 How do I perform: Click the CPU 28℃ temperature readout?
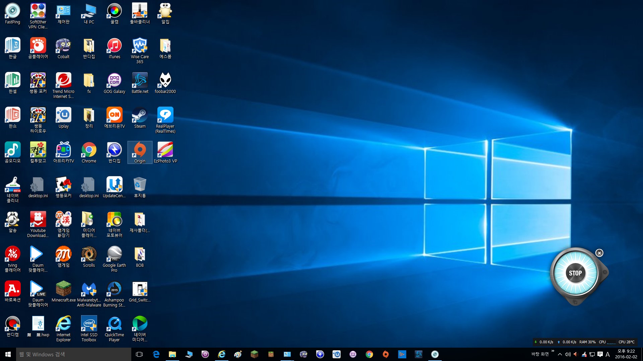(627, 342)
